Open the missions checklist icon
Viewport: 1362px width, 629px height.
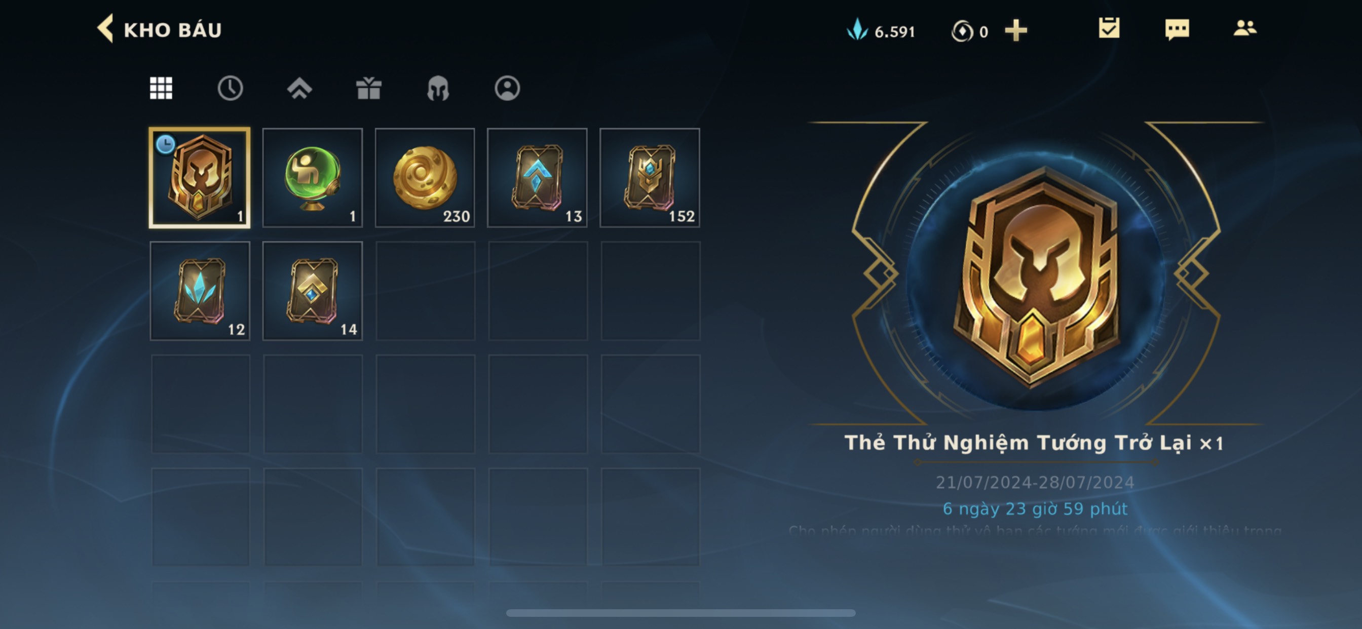coord(1109,28)
